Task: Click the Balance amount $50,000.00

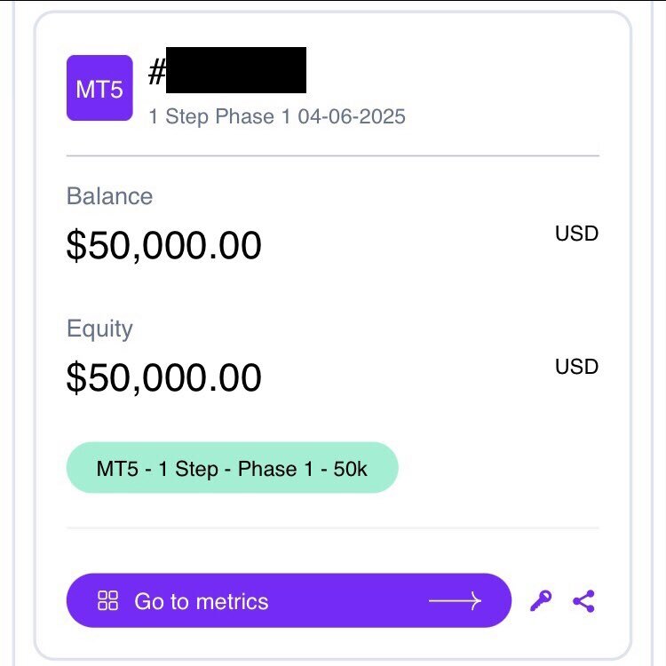Action: [x=164, y=246]
